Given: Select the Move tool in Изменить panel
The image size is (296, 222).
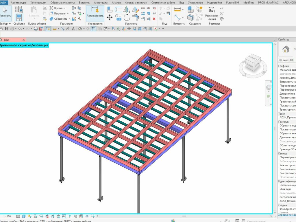Looking at the screenshot, I should pyautogui.click(x=110, y=17).
